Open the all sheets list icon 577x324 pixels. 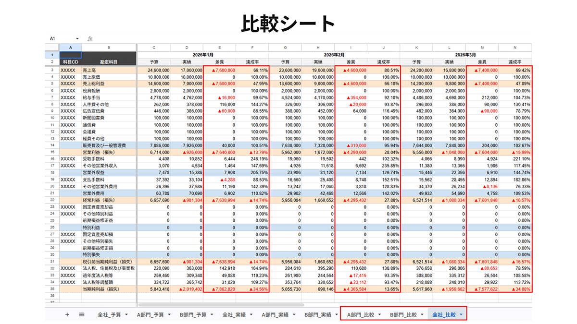click(82, 315)
